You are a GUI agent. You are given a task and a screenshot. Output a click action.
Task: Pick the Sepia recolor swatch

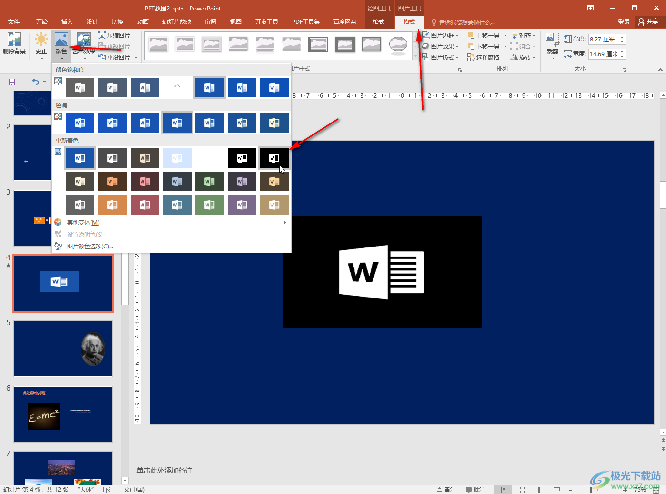point(145,158)
